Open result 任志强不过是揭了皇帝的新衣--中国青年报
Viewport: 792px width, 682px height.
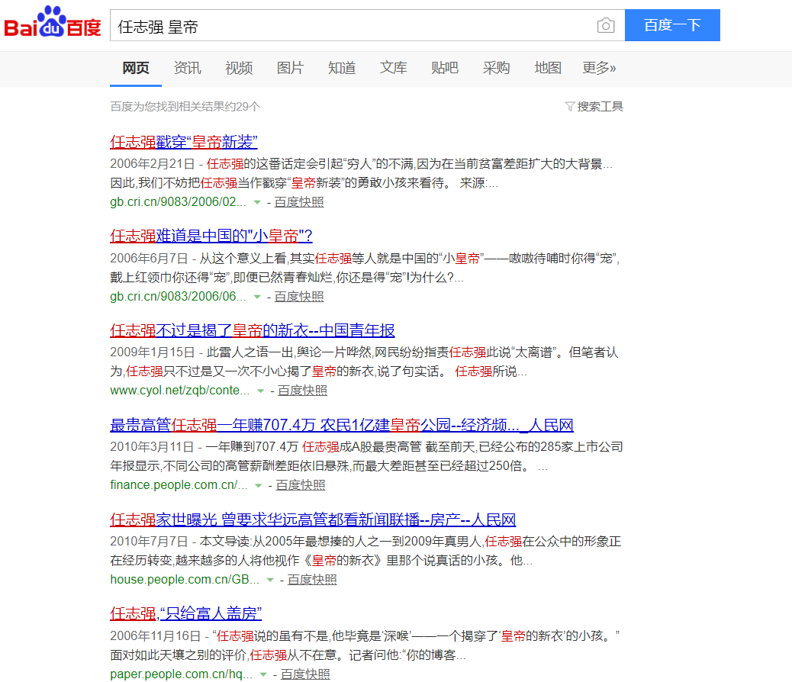253,330
